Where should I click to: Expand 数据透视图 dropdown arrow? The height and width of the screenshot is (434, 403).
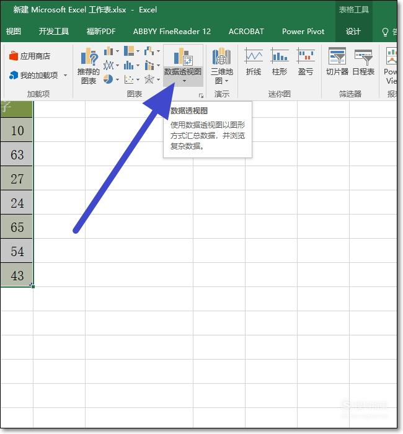pyautogui.click(x=184, y=81)
